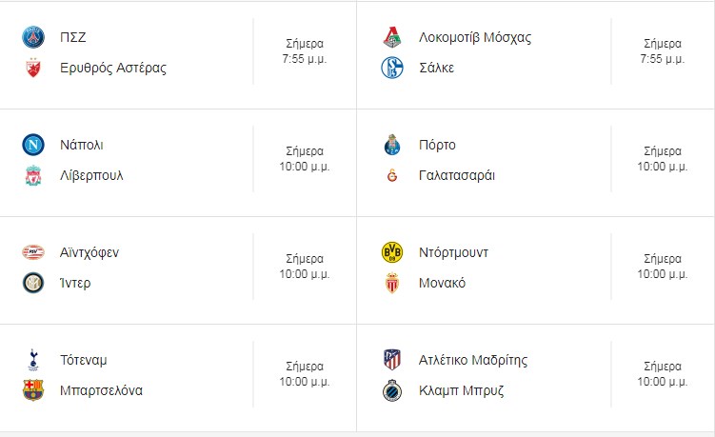
Task: Open Ντόρτμουντ match time 10:00 μ.μ.
Action: tap(663, 274)
